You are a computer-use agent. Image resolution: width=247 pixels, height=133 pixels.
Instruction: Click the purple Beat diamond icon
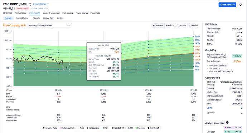[226, 128]
